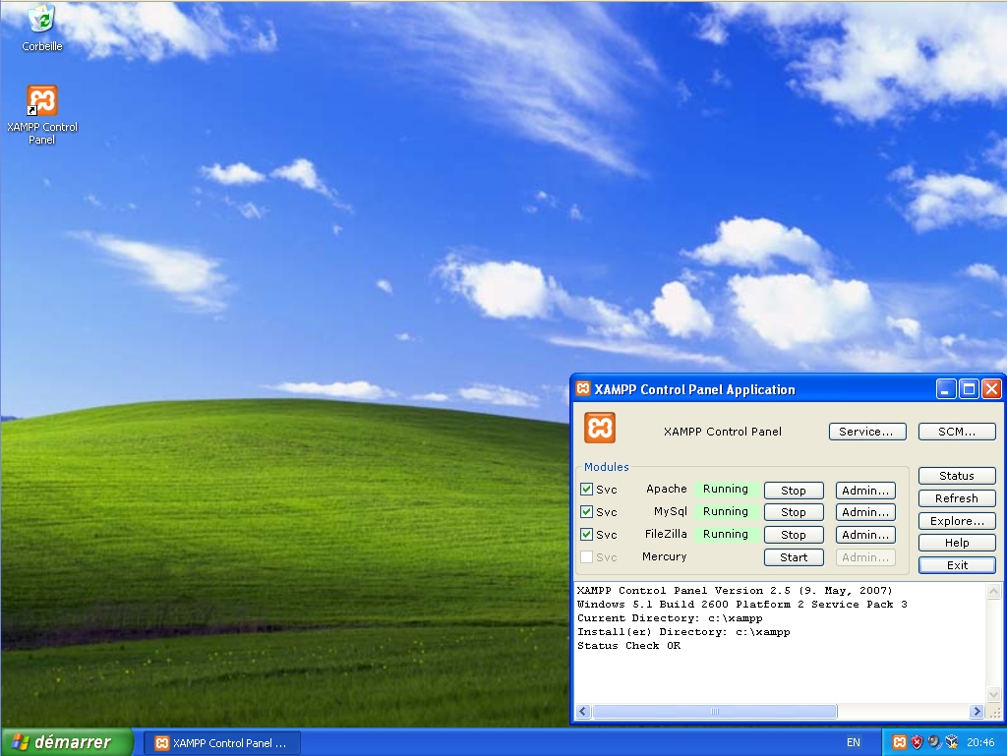Click the XAMPP Control Panel desktop shortcut

(41, 101)
